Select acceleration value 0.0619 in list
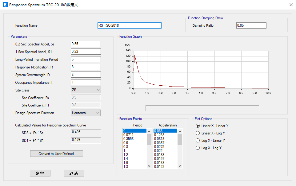This screenshot has width=296, height=186. click(165, 139)
